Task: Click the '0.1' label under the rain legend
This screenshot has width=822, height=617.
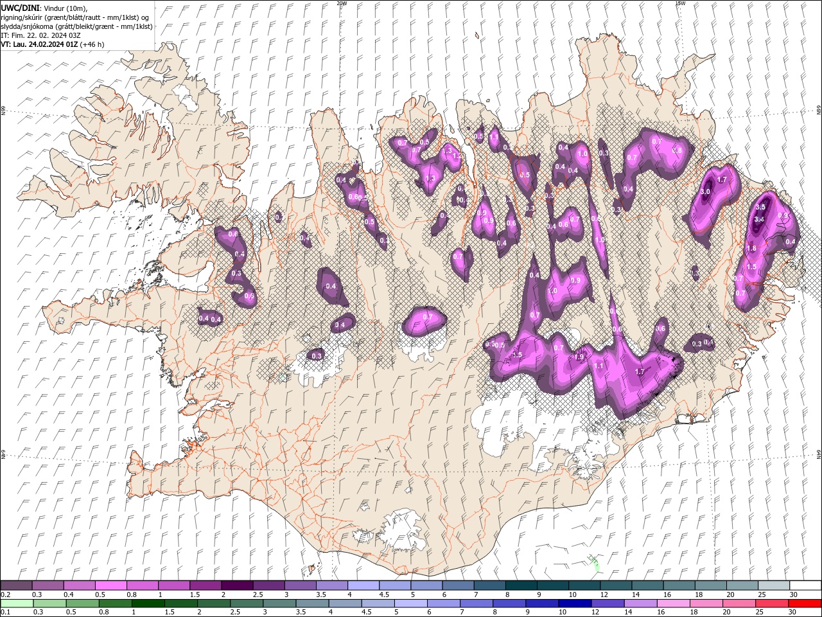Action: (x=5, y=613)
